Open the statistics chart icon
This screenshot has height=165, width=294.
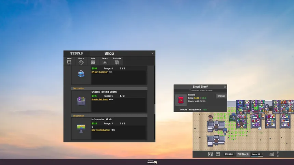[272, 154]
